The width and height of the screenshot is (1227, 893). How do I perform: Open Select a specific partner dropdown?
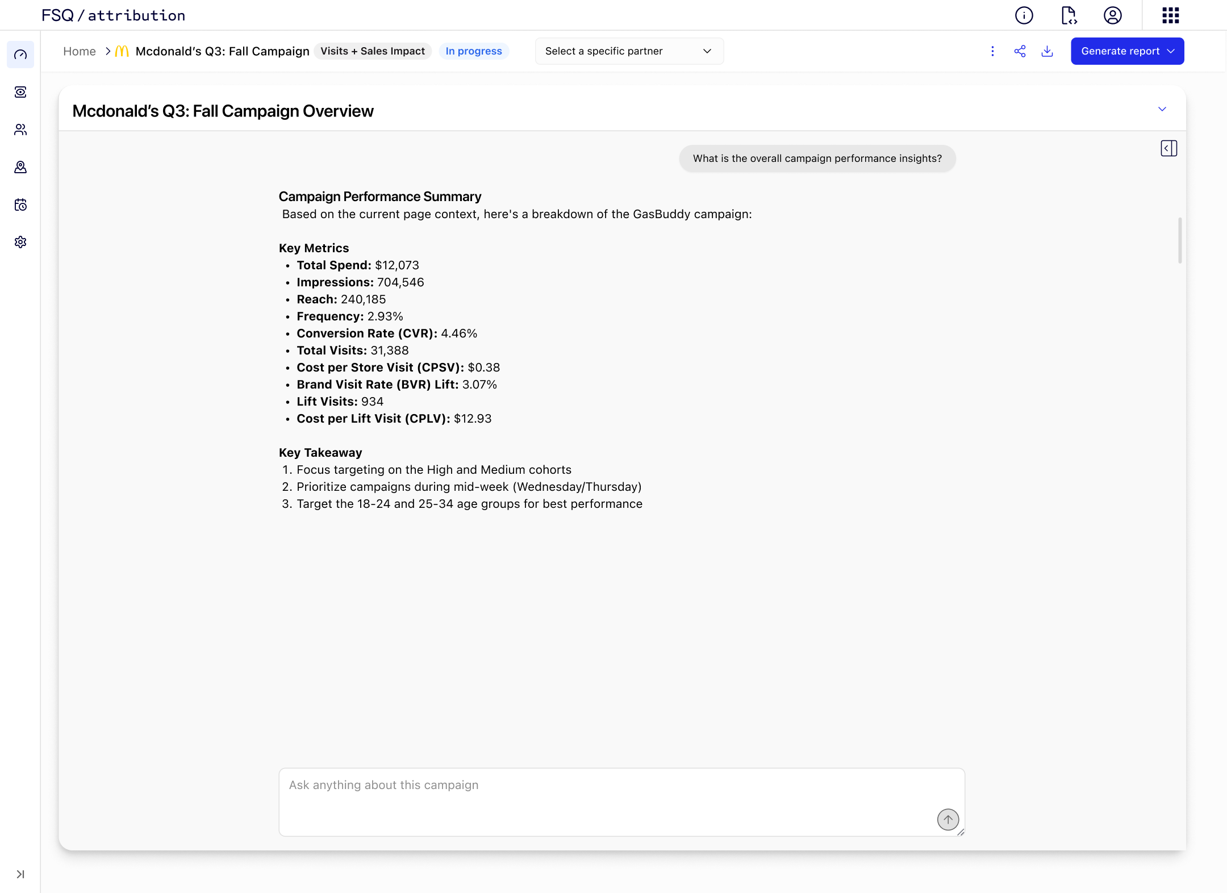pos(629,51)
